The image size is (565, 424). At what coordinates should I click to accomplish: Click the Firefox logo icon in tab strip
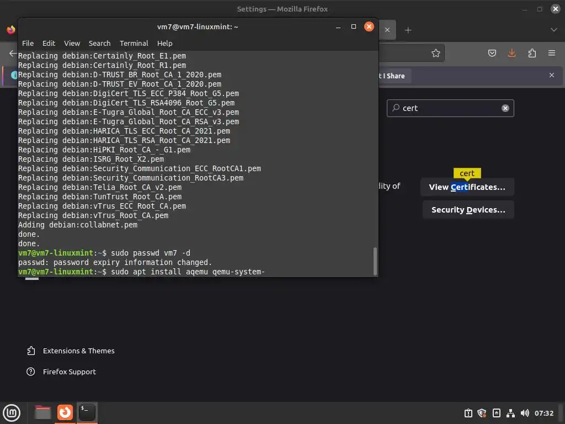point(11,30)
